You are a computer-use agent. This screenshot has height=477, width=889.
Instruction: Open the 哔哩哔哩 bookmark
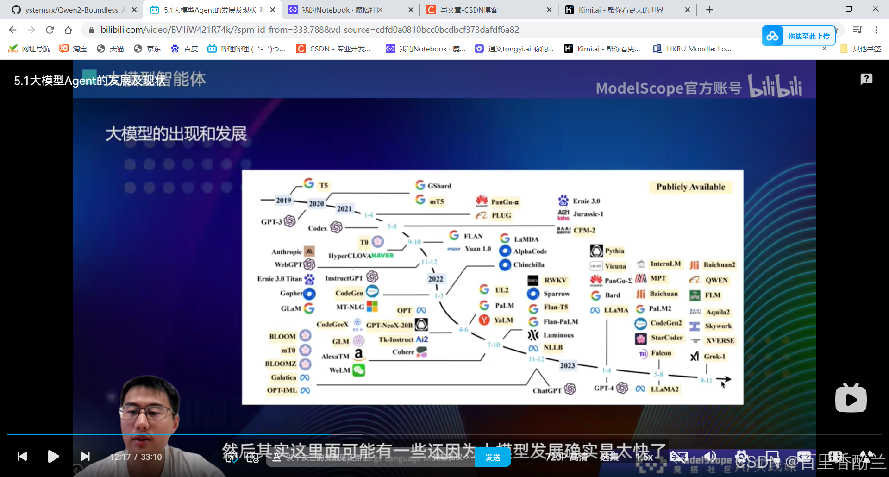pos(246,49)
